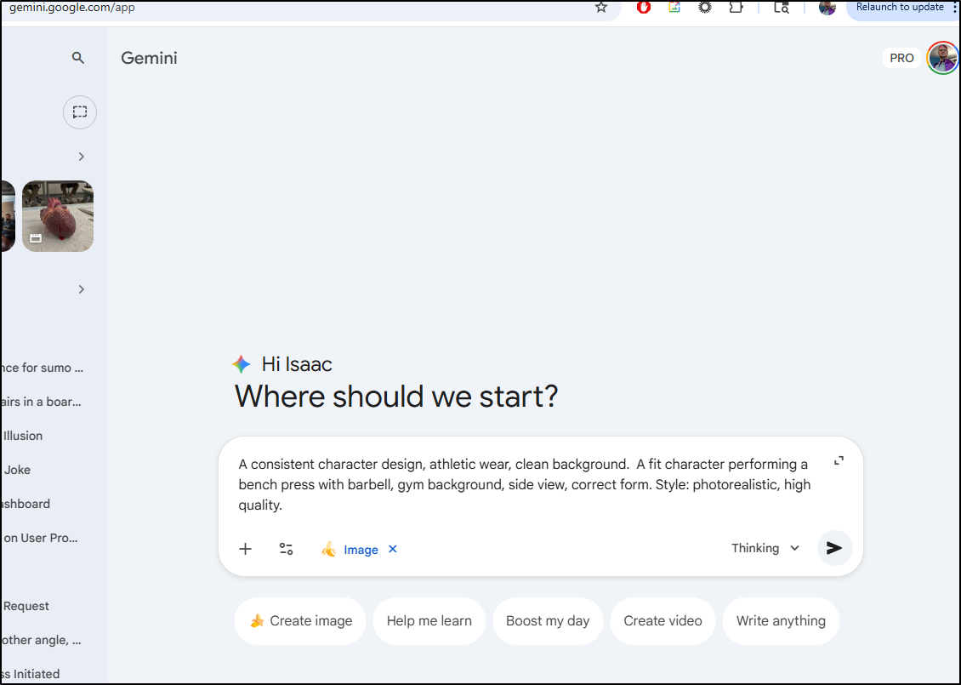Open the tools settings sliders icon
961x685 pixels.
287,549
